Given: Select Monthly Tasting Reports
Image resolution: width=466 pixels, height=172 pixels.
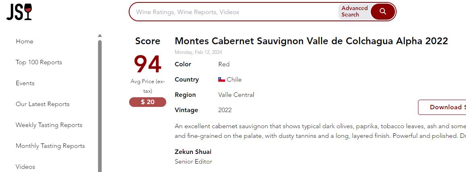Looking at the screenshot, I should coord(50,146).
